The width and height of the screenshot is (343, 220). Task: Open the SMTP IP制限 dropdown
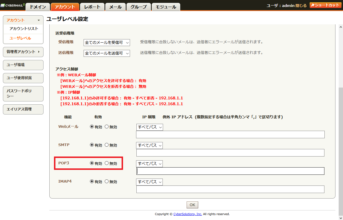tap(150, 146)
